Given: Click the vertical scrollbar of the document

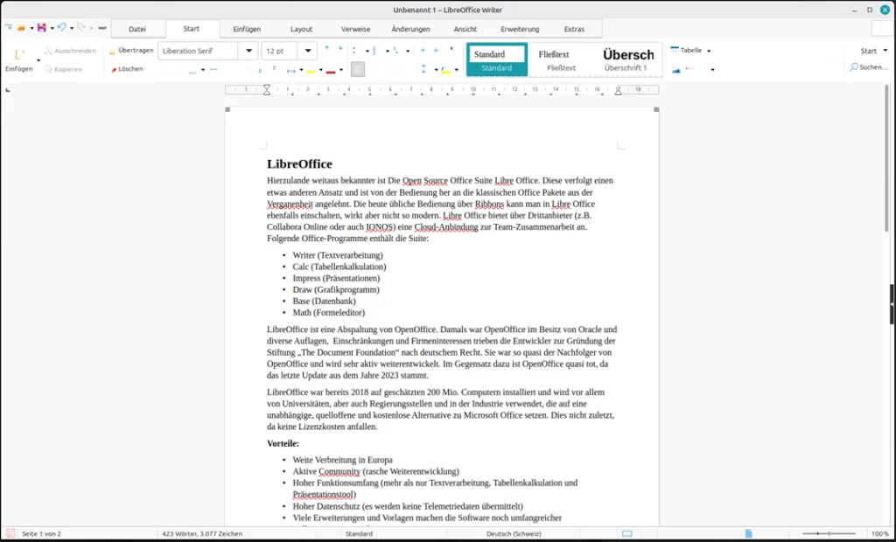Looking at the screenshot, I should tap(887, 159).
